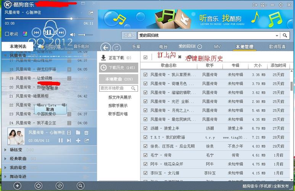Expand the 经典歌曲 playlist group

point(5,159)
